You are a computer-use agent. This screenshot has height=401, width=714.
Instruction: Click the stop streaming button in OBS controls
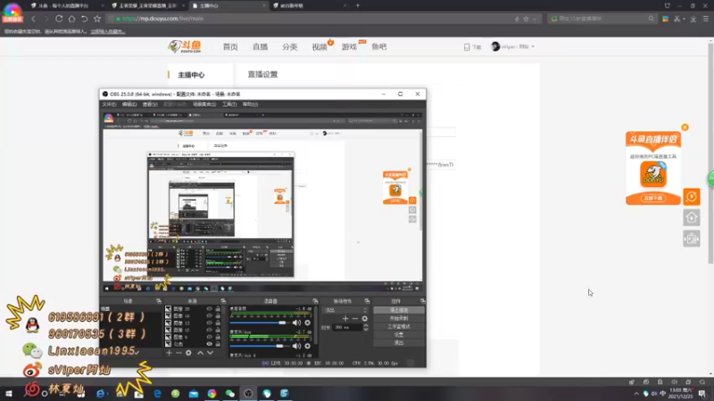[x=399, y=310]
